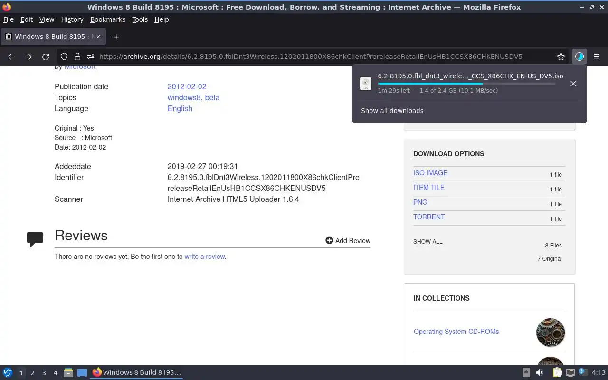Viewport: 608px width, 380px height.
Task: Open the volume control in the system tray
Action: [540, 372]
